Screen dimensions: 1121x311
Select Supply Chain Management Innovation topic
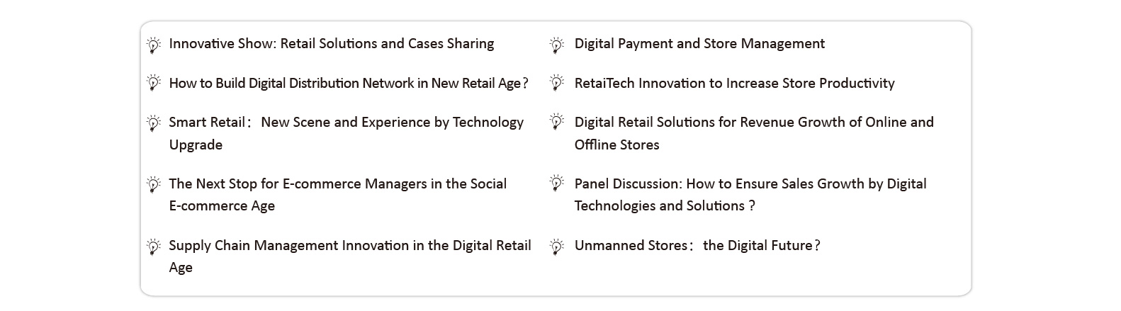(x=350, y=256)
